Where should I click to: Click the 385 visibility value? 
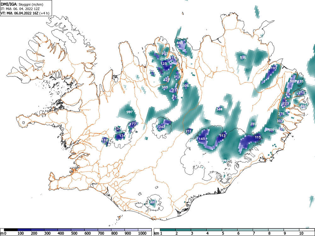165,87
